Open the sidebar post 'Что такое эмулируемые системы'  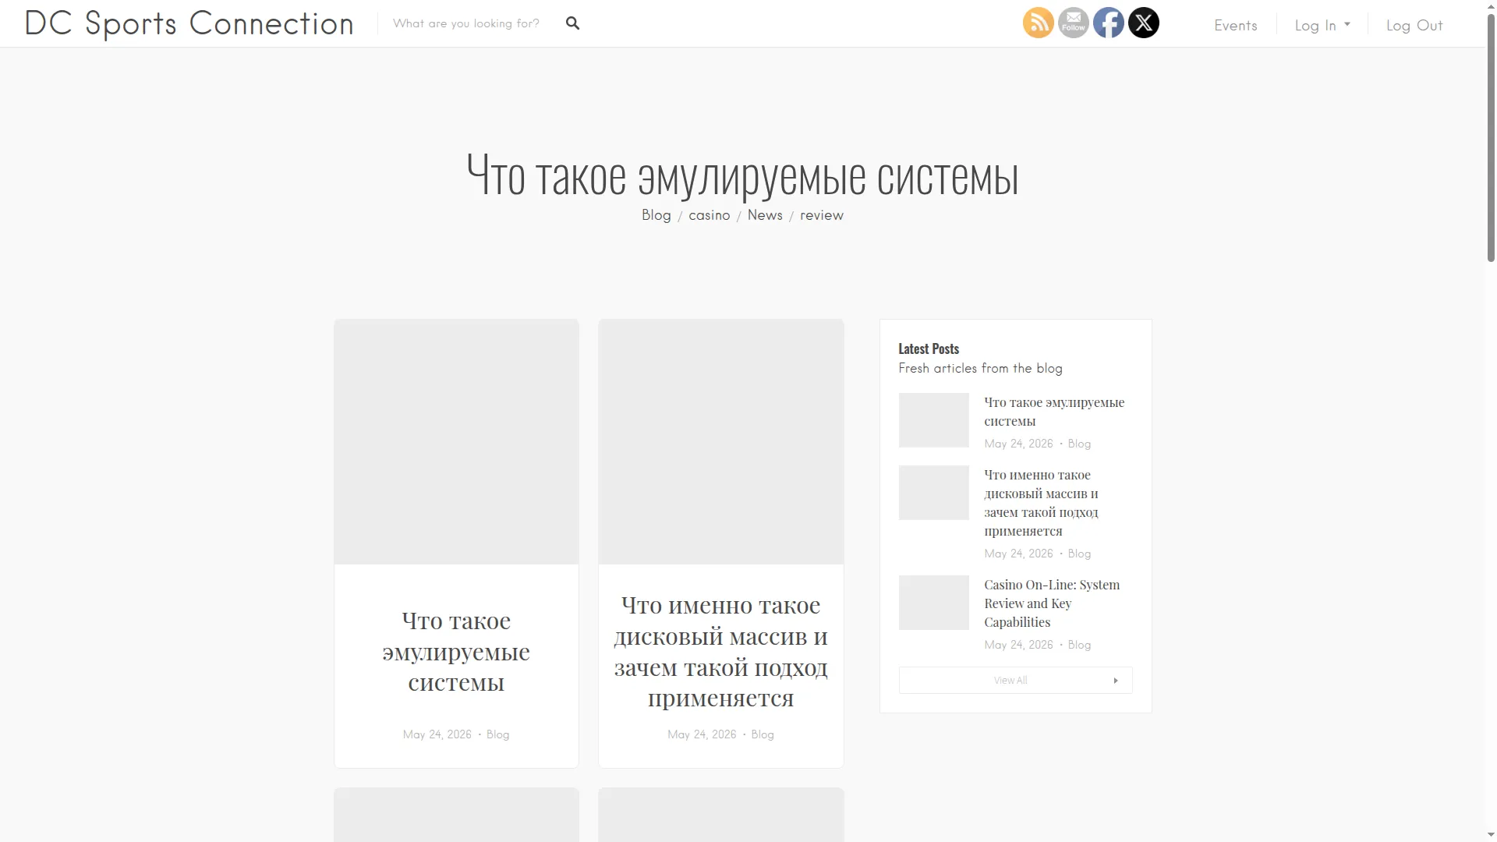1054,412
